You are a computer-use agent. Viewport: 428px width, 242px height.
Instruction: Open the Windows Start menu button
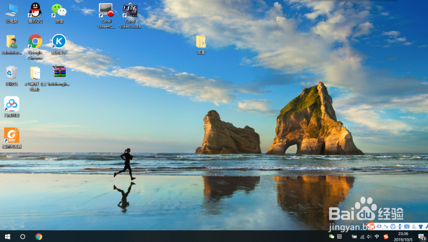[x=8, y=236]
